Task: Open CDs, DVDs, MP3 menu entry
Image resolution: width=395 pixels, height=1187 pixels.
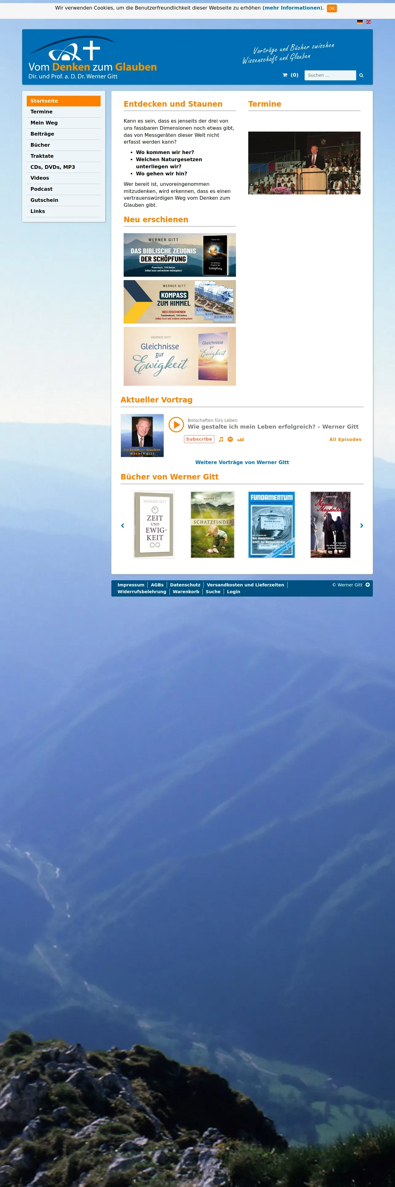Action: click(x=63, y=167)
